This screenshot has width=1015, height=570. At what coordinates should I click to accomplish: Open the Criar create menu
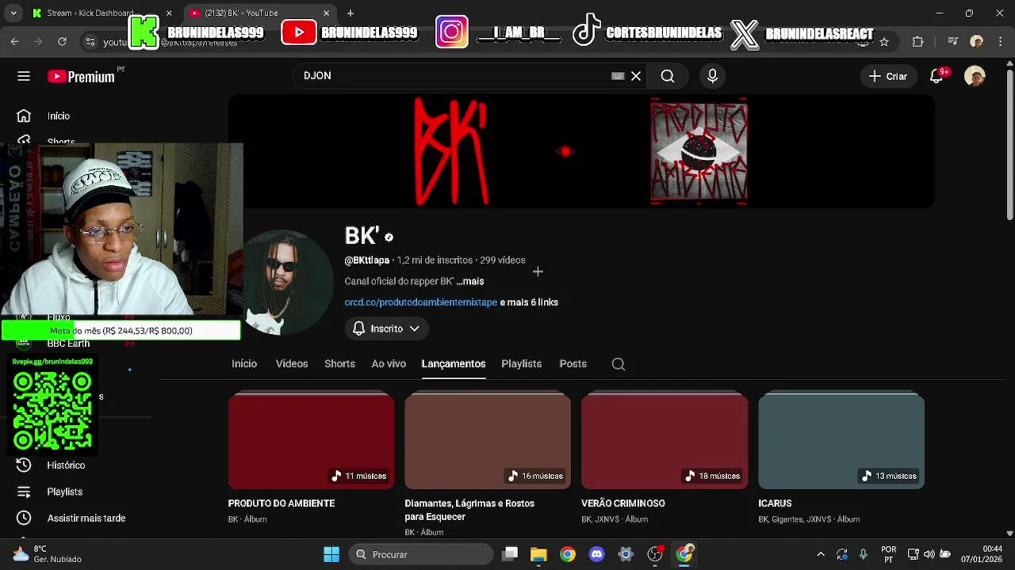point(888,76)
